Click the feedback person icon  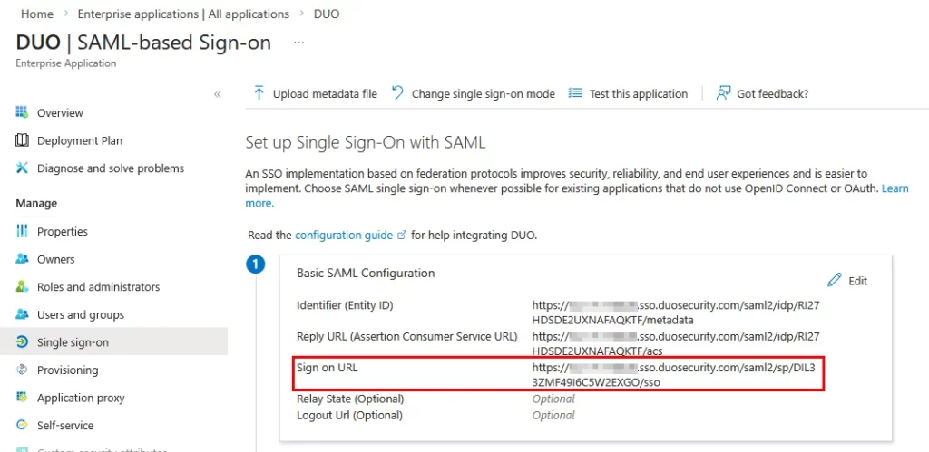point(723,93)
